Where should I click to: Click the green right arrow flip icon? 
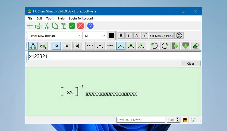pos(175,46)
